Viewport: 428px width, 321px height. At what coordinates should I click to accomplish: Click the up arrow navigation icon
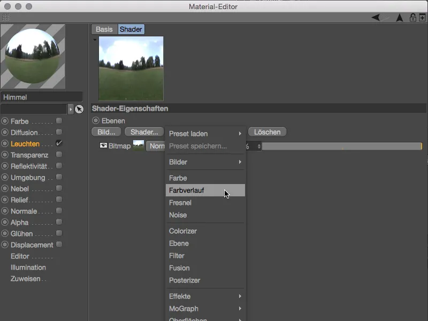pyautogui.click(x=400, y=18)
